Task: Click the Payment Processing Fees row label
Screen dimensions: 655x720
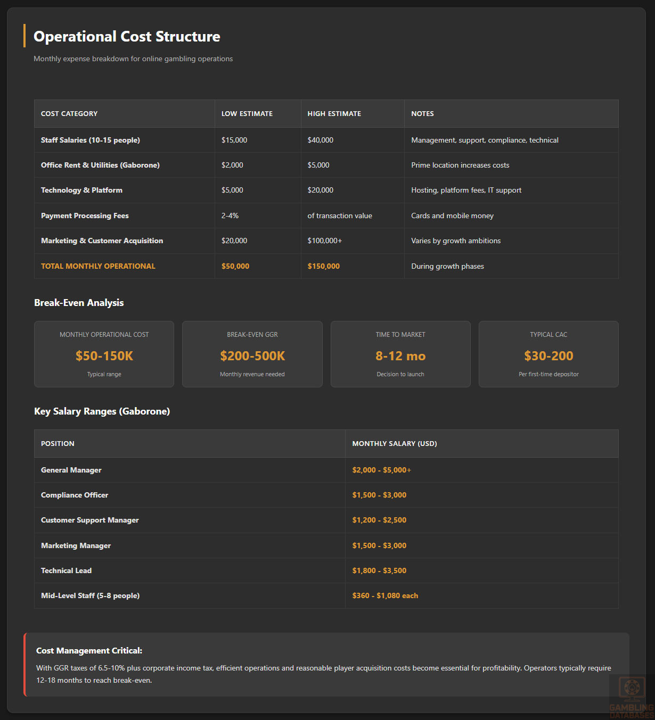Action: [x=85, y=216]
